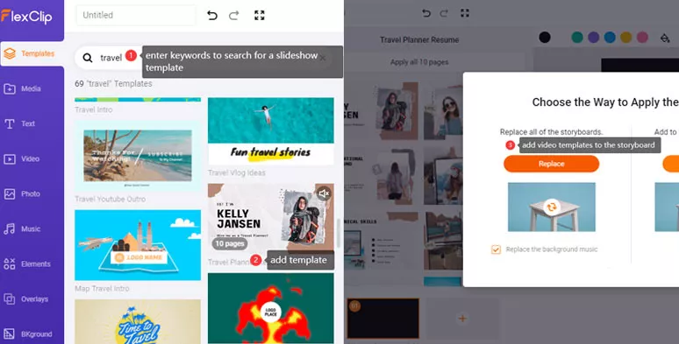Click the template list scrollbar handle

click(339, 233)
